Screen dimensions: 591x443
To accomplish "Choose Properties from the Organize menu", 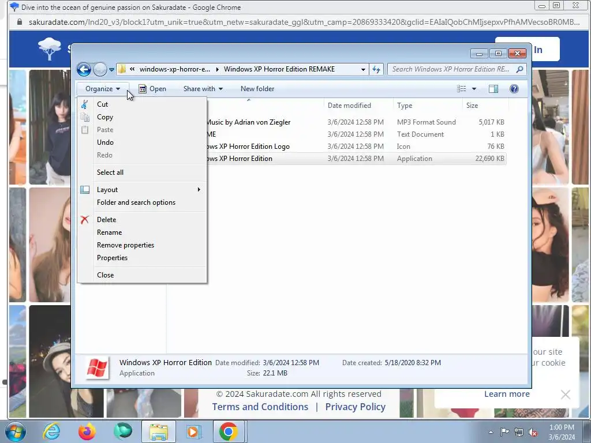I will [142, 258].
